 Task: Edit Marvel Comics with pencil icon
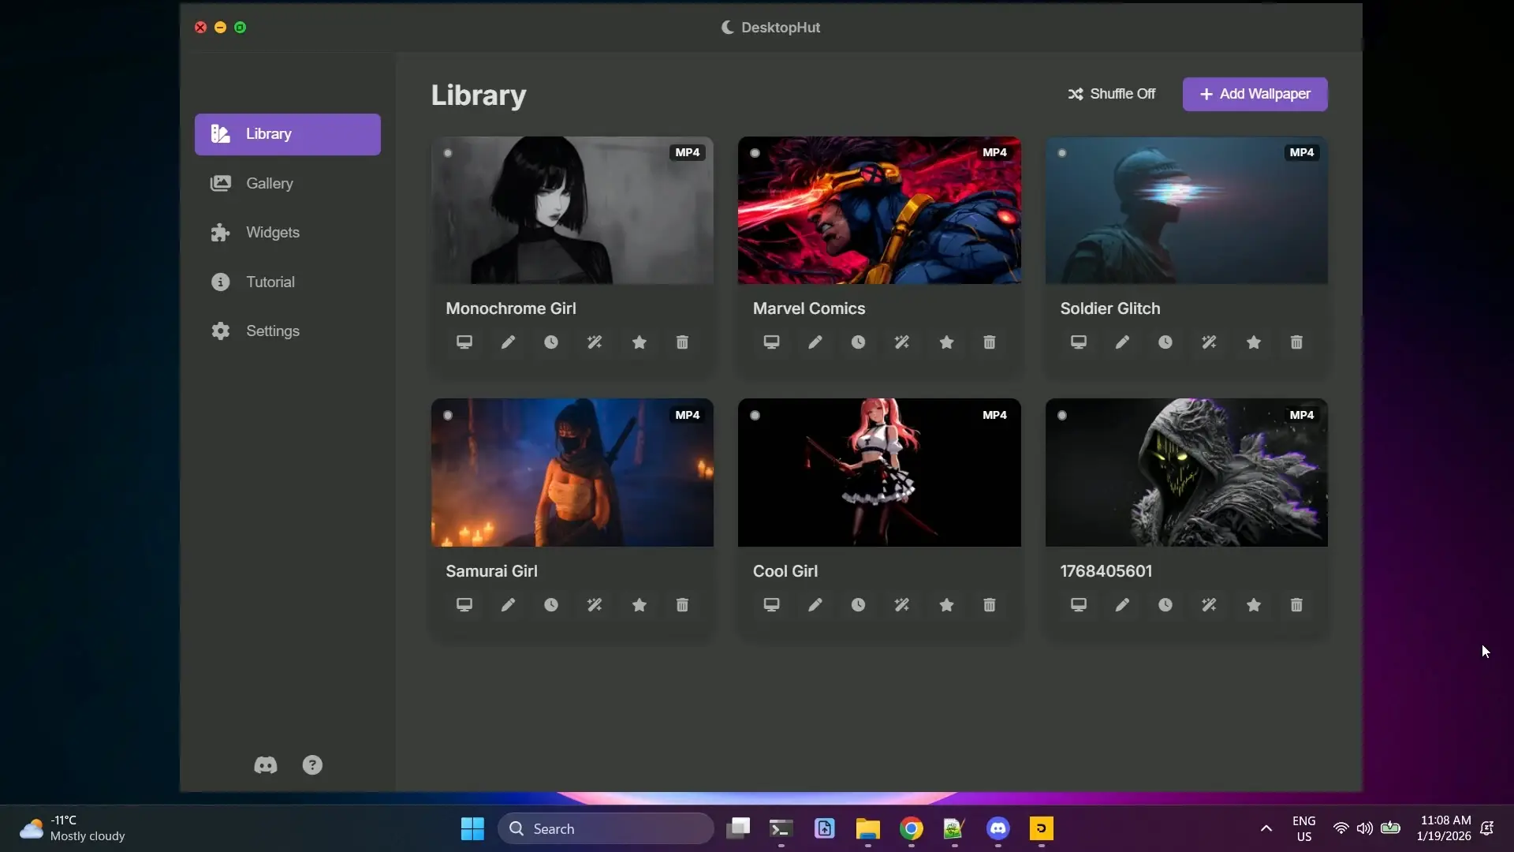[815, 342]
